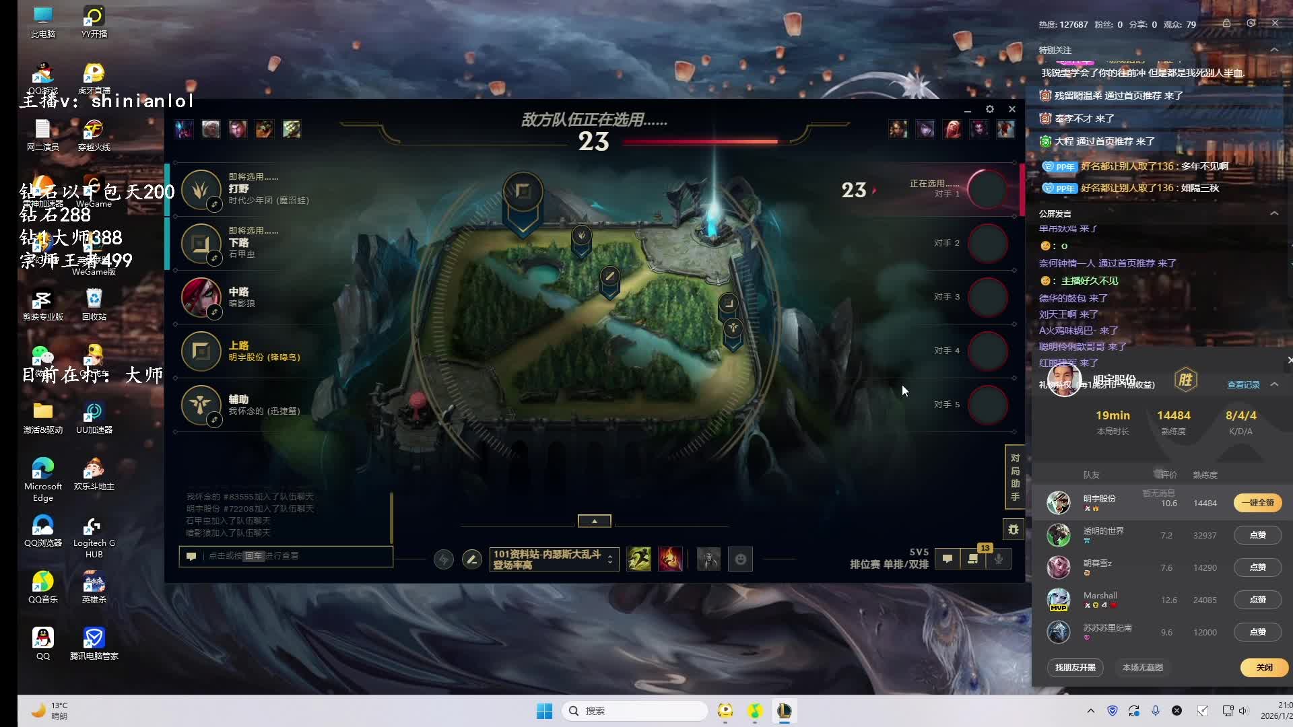The image size is (1293, 727).
Task: Open the quick rune recommendation icon
Action: pos(443,559)
